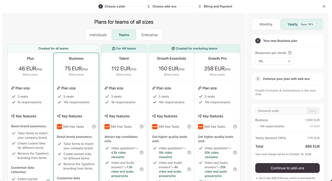Click help icon beside Responses per month
Image resolution: width=332 pixels, height=181 pixels.
pyautogui.click(x=290, y=53)
